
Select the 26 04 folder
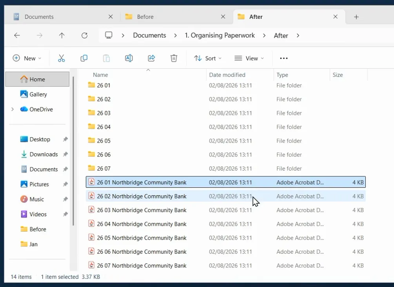point(226,127)
